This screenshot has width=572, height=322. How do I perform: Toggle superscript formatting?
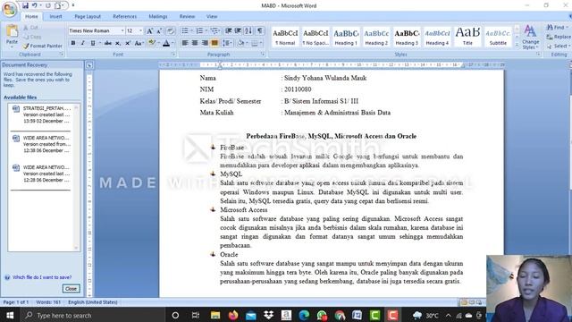128,43
